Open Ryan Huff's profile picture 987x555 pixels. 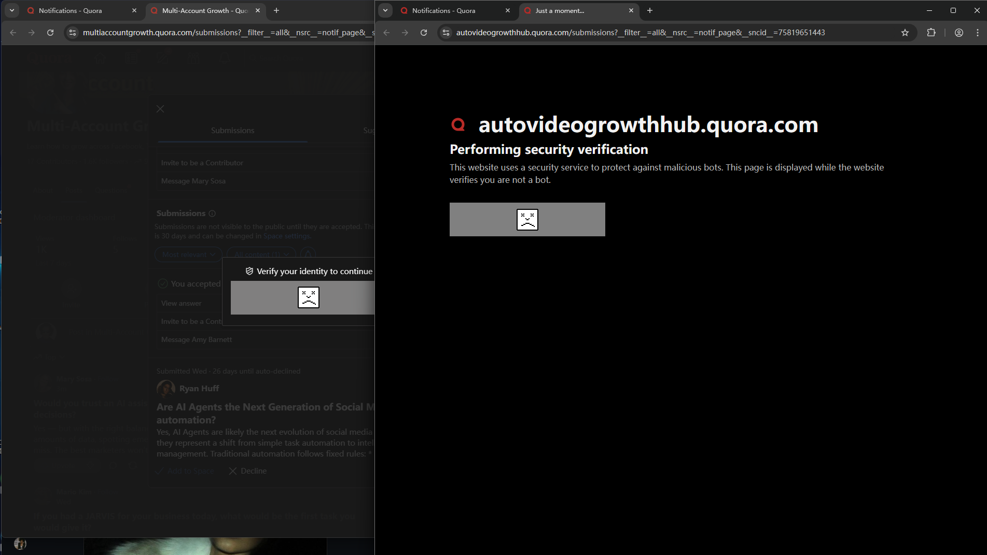[166, 389]
